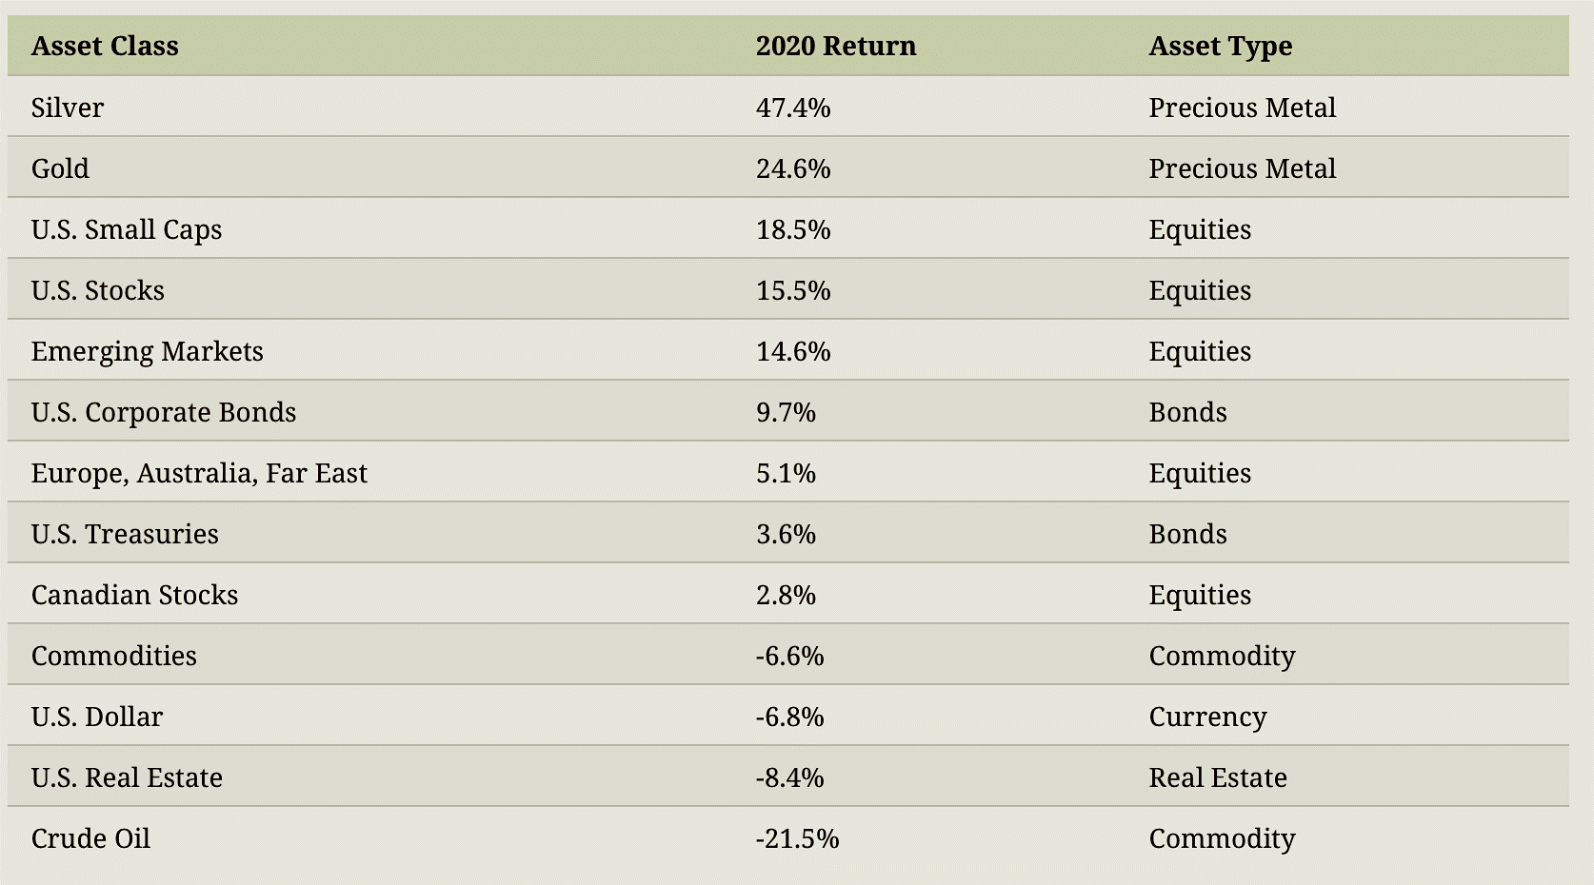Click the Asset Class column header
Screen dimensions: 1594x885
coord(105,46)
